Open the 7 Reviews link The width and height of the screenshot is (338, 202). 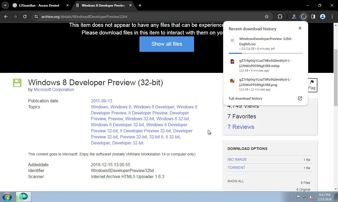pyautogui.click(x=241, y=127)
